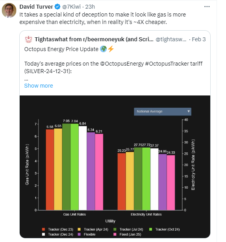226x242 pixels.
Task: Click the lightning bolt emoji
Action: pyautogui.click(x=111, y=49)
